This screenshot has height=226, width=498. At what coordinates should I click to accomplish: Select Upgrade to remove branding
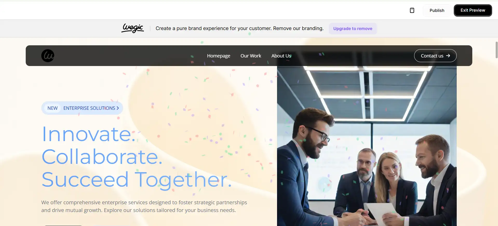tap(353, 28)
